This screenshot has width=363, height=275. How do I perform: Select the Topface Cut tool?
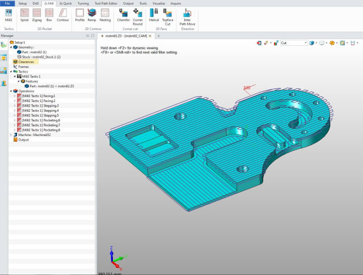pyautogui.click(x=168, y=17)
